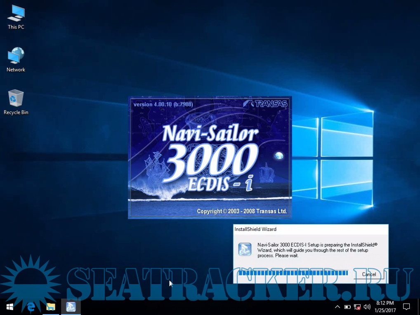This screenshot has width=420, height=315.
Task: Open File Explorer from the taskbar
Action: click(50, 307)
